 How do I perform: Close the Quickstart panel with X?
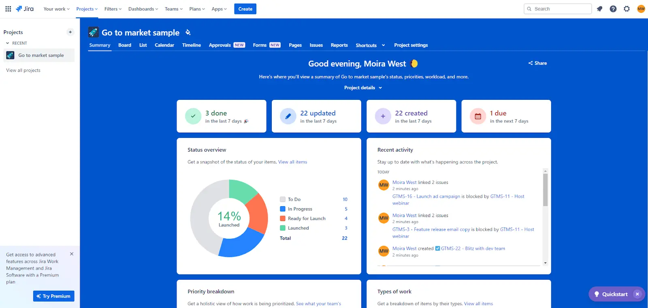click(x=637, y=294)
